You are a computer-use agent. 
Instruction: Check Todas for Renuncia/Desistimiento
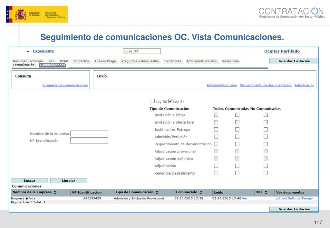point(216,173)
